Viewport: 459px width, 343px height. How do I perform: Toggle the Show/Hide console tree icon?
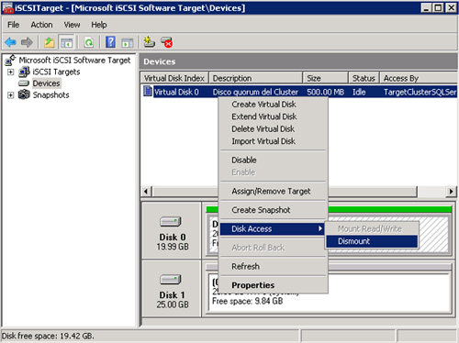click(66, 42)
